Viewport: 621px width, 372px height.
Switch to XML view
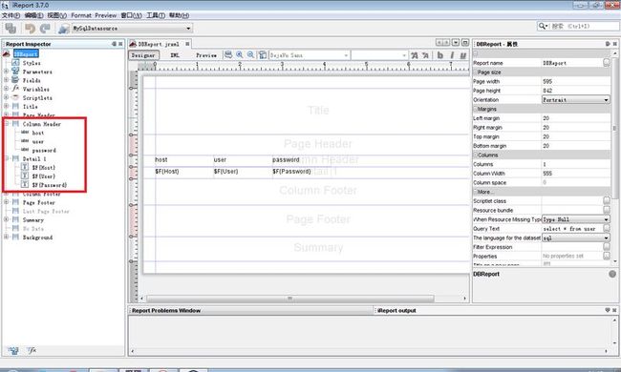click(175, 55)
